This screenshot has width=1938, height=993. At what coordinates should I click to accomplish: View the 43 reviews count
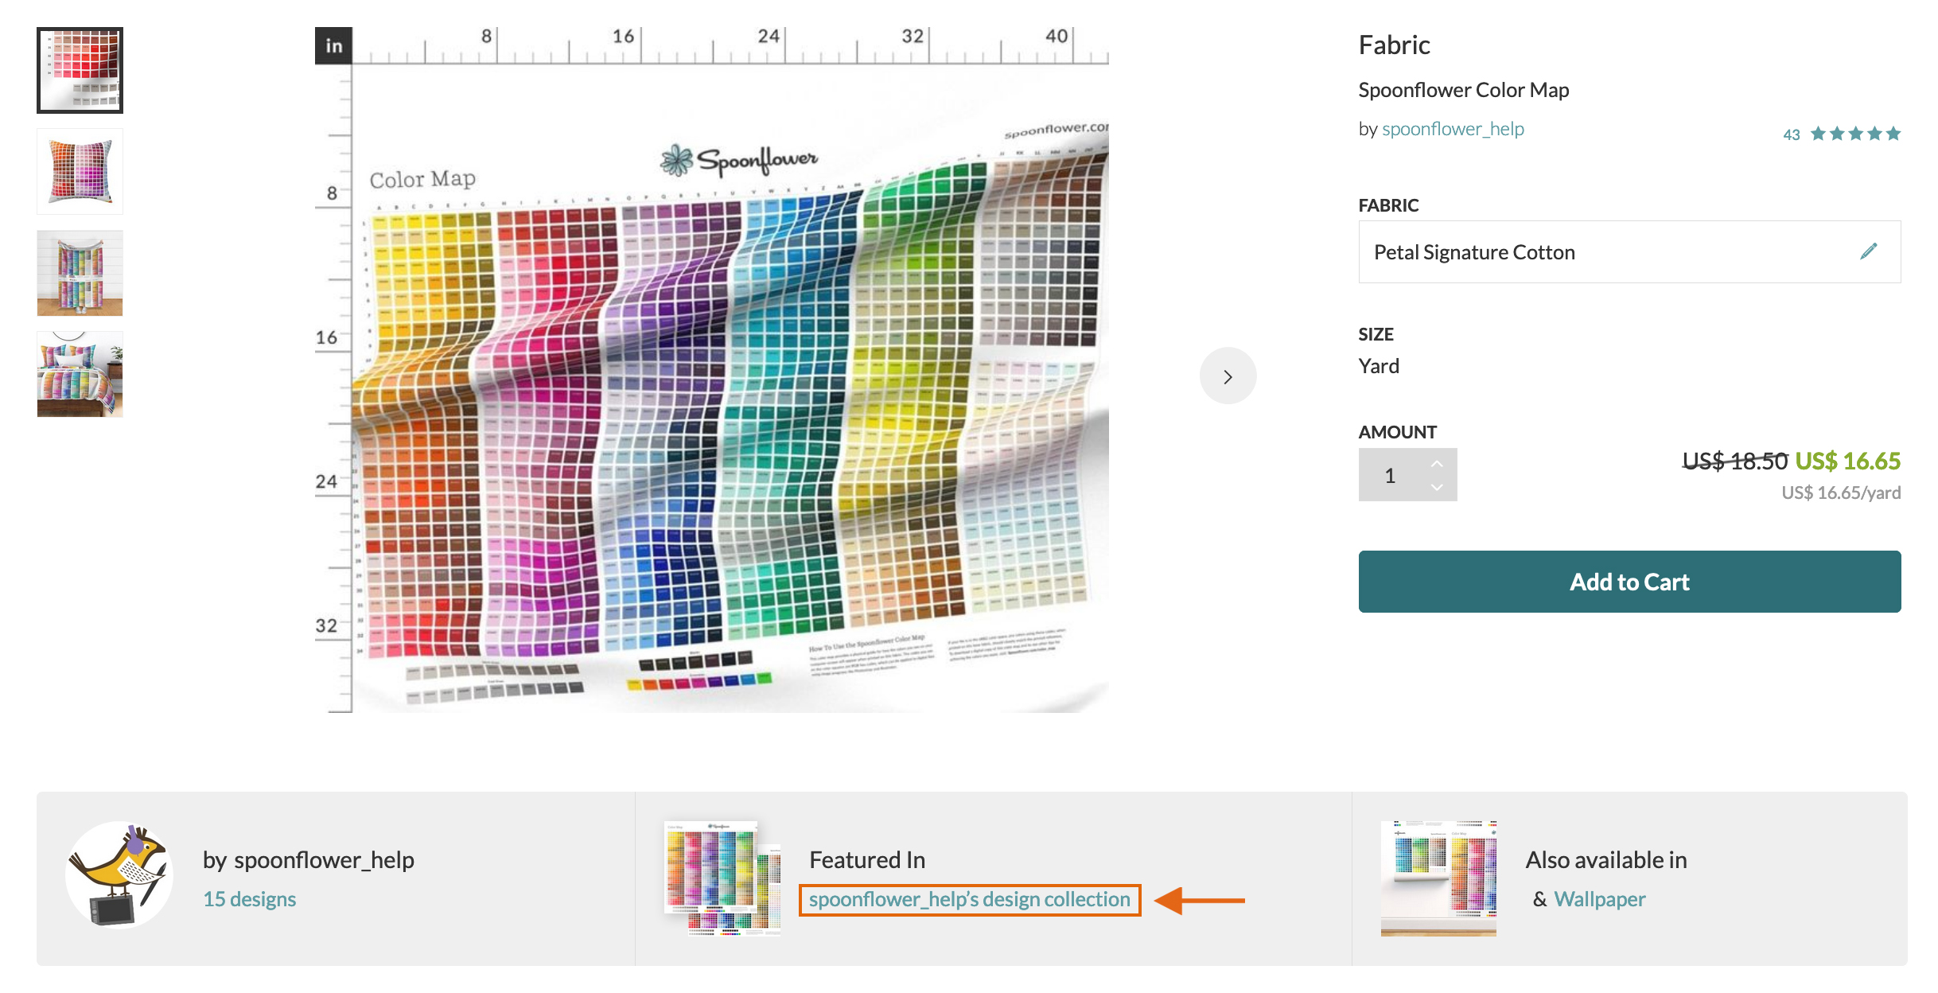point(1791,134)
